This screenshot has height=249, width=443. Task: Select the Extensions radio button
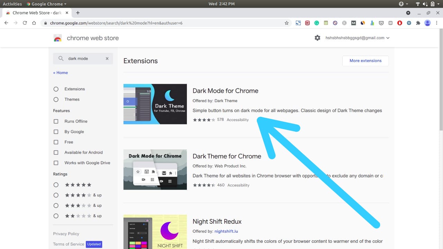[56, 89]
